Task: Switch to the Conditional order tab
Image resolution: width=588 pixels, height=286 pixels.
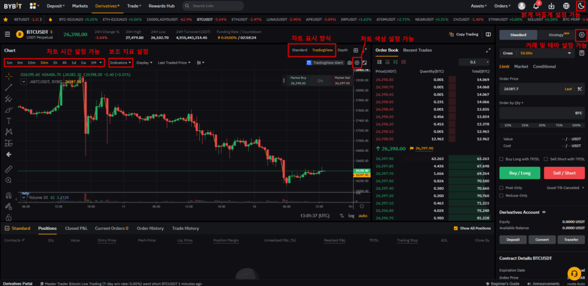Action: point(544,66)
